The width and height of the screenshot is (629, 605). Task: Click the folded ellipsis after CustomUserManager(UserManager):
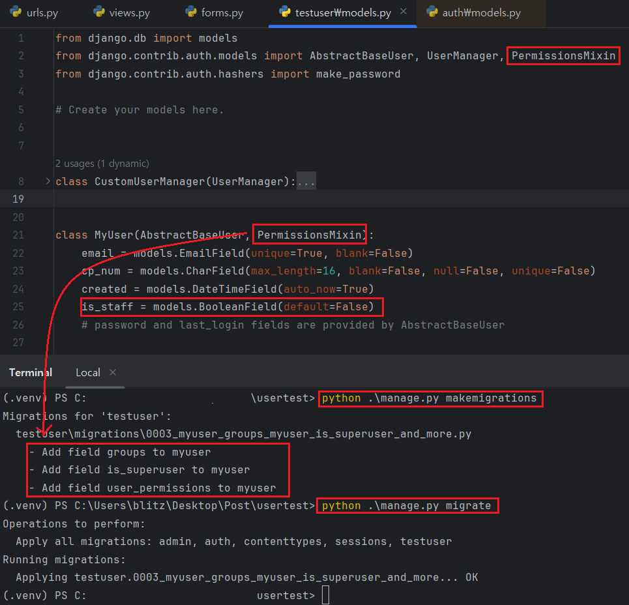(306, 182)
